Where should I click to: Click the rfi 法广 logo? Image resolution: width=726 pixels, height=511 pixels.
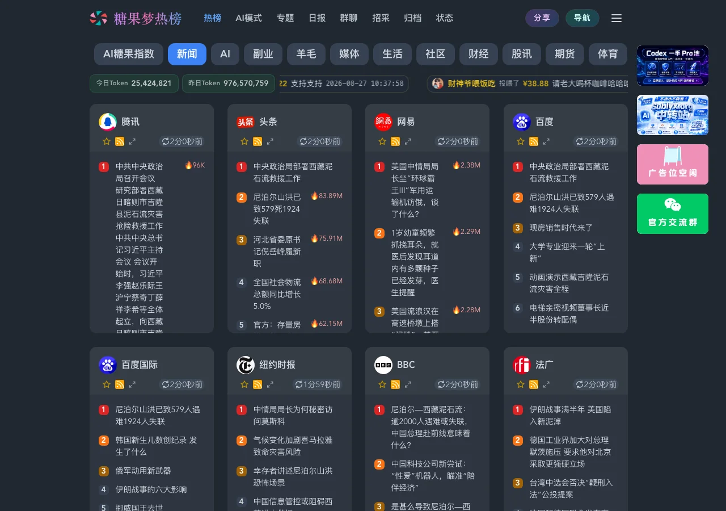coord(522,365)
